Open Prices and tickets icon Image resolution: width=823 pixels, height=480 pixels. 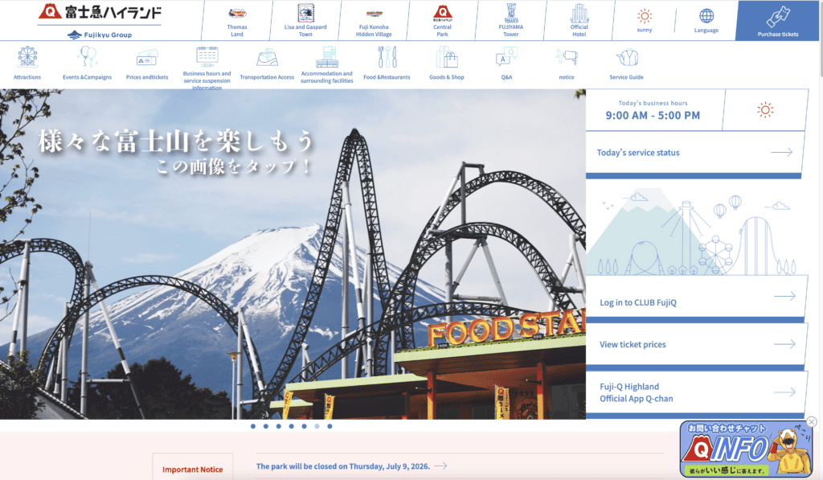(x=147, y=58)
